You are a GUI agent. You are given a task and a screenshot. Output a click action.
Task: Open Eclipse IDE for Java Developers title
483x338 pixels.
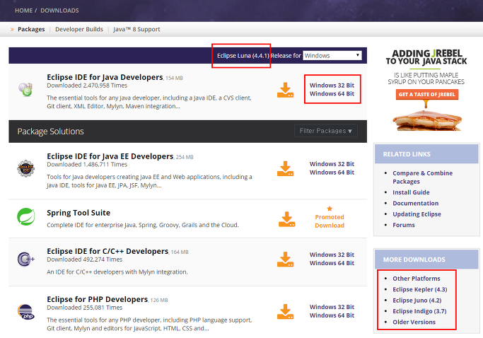(x=105, y=77)
